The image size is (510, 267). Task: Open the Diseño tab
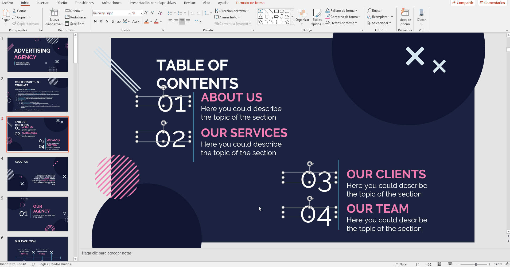pos(62,3)
